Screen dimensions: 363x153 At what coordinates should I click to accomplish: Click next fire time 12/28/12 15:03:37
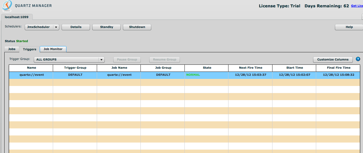coord(251,75)
